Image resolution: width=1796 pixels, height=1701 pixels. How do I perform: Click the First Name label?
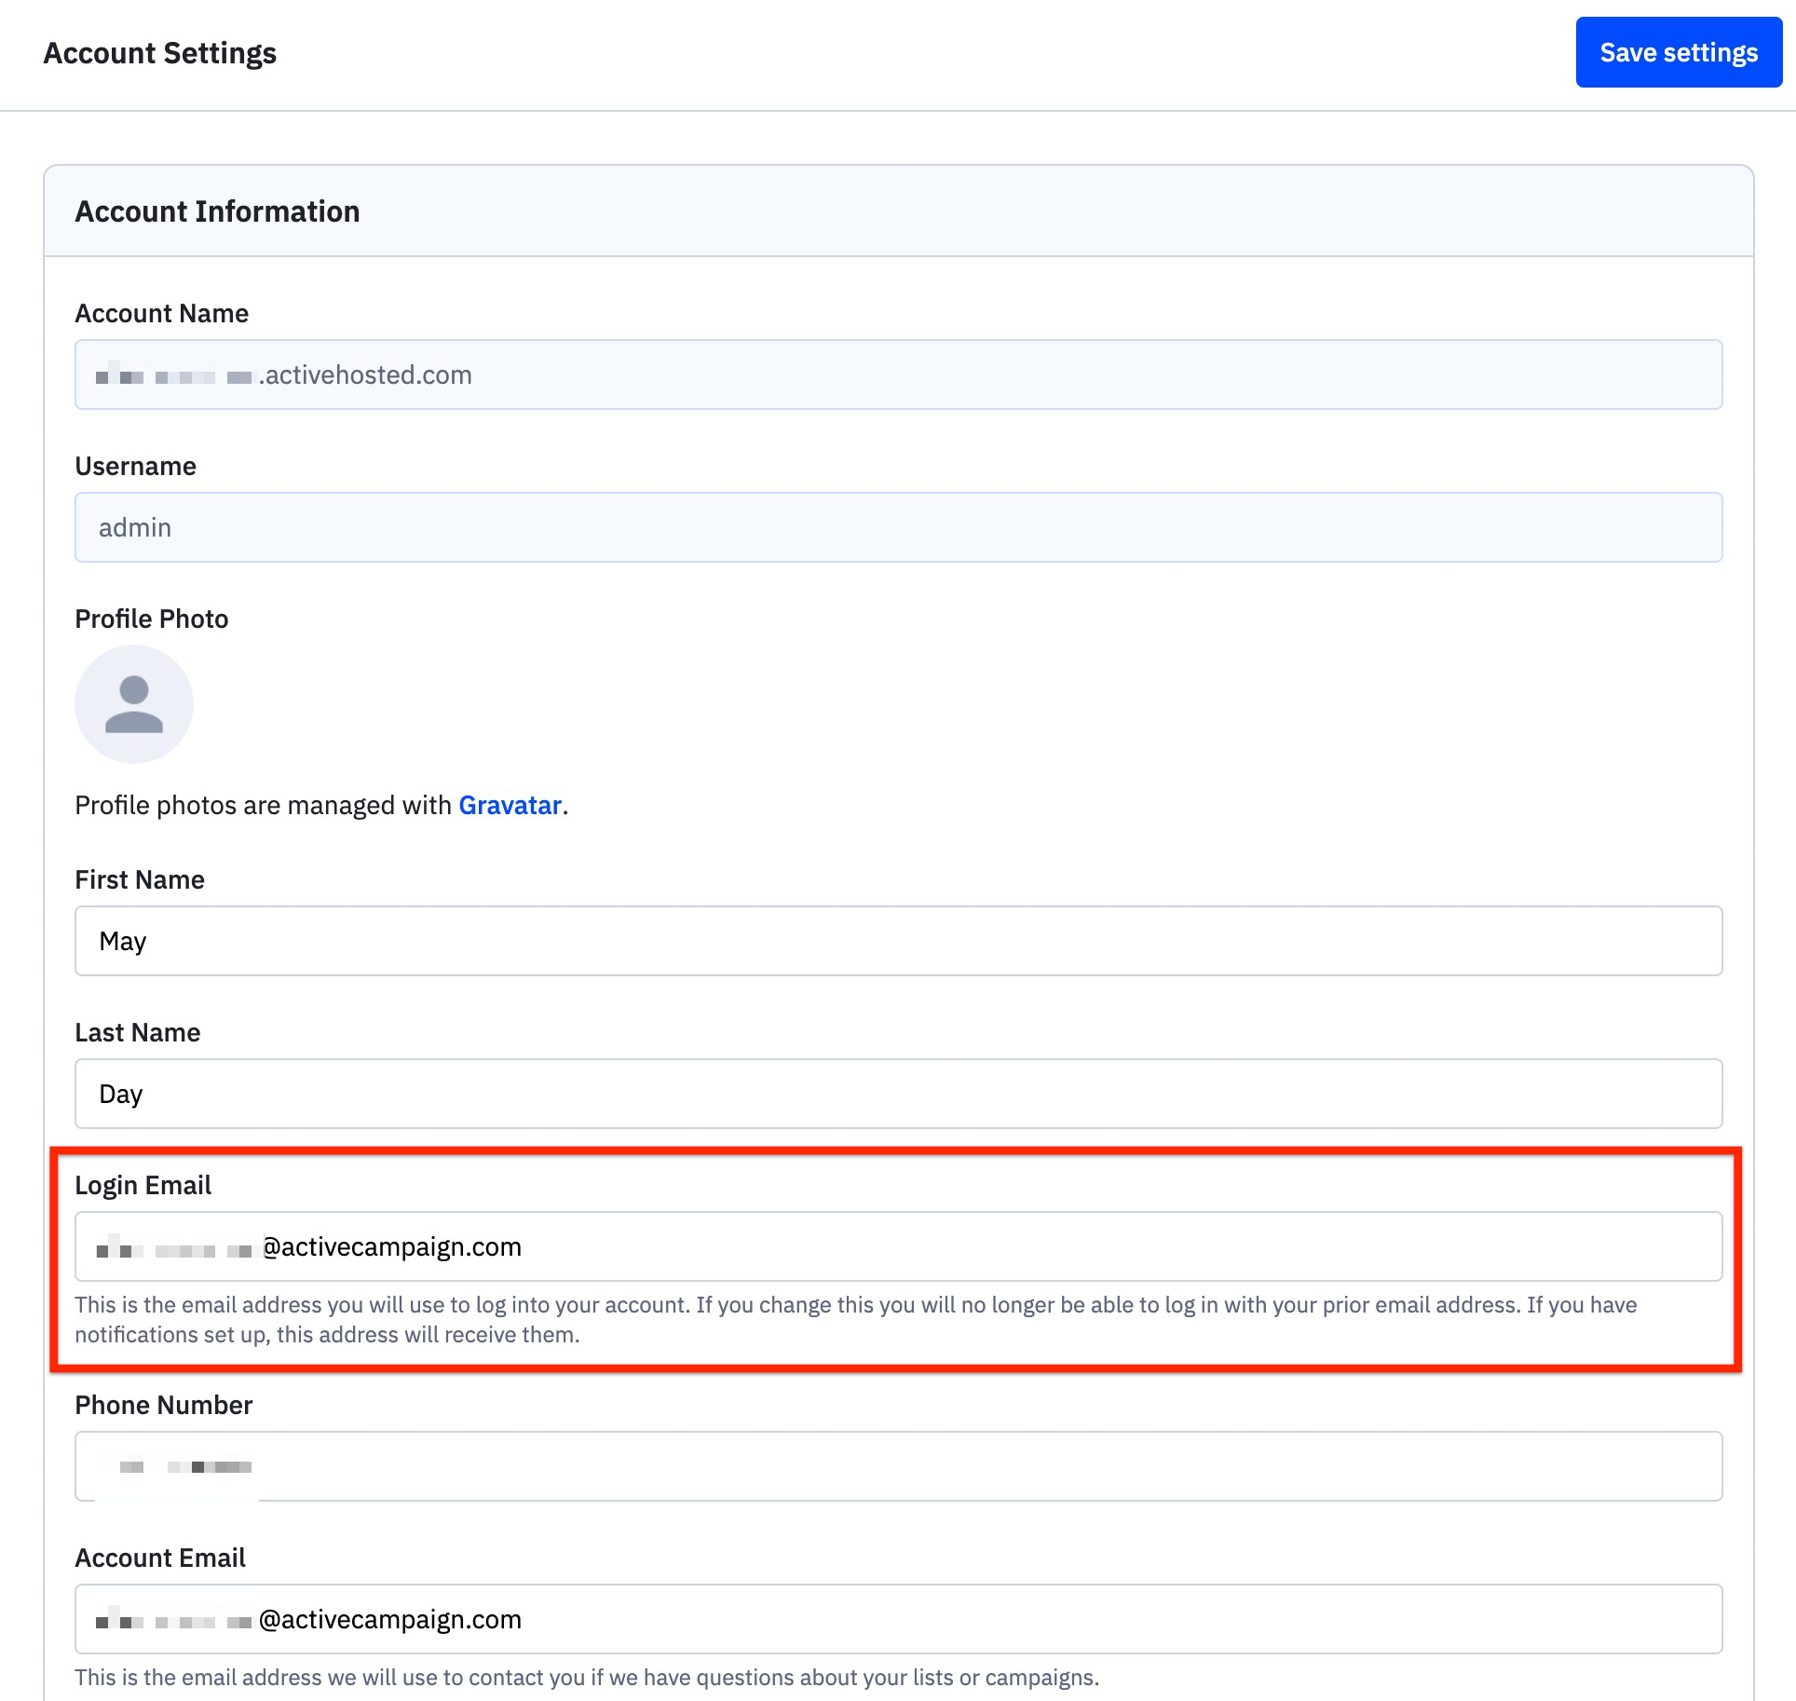[x=139, y=878]
